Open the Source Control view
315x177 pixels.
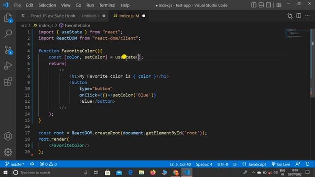pos(8,50)
